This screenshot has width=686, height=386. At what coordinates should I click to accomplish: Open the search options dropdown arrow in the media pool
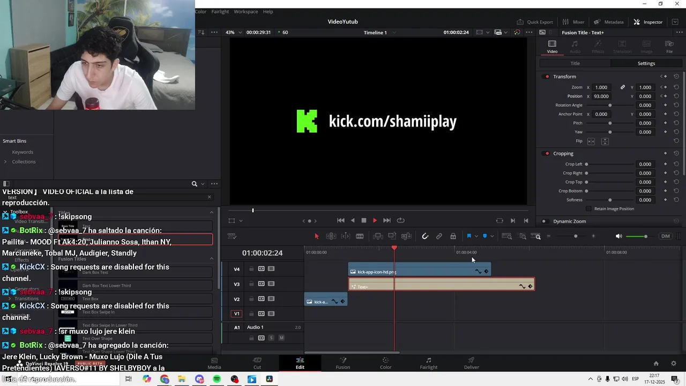point(203,184)
